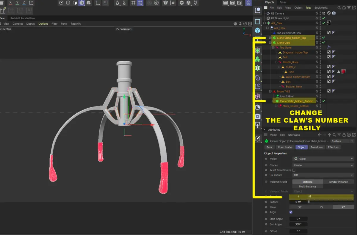Click the RS Camera protection tag icon
Image resolution: width=357 pixels, height=235 pixels.
pos(329,13)
